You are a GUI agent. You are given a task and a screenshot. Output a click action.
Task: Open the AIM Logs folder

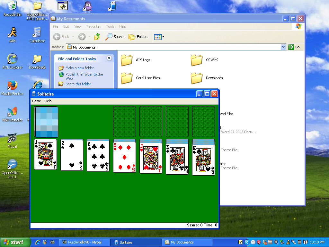(127, 60)
